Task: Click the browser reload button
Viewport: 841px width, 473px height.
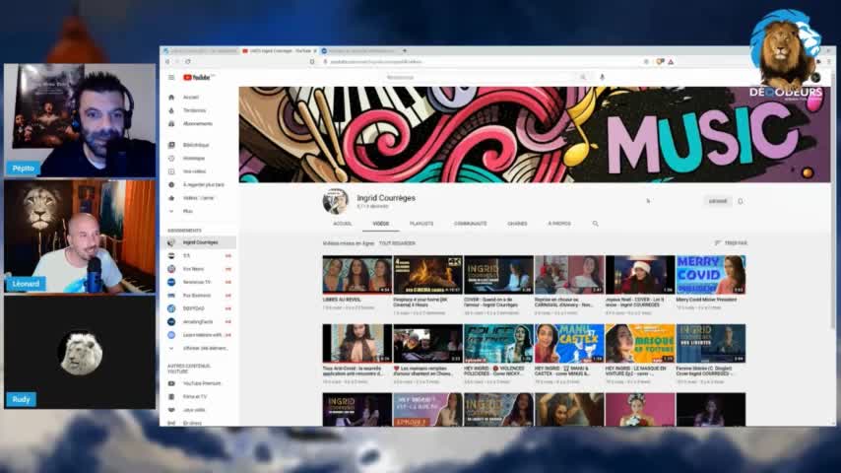Action: point(188,62)
